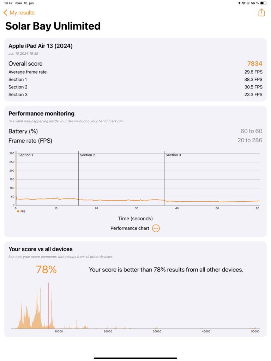Tap the 78% orange percentage text
The image size is (271, 361).
46,269
